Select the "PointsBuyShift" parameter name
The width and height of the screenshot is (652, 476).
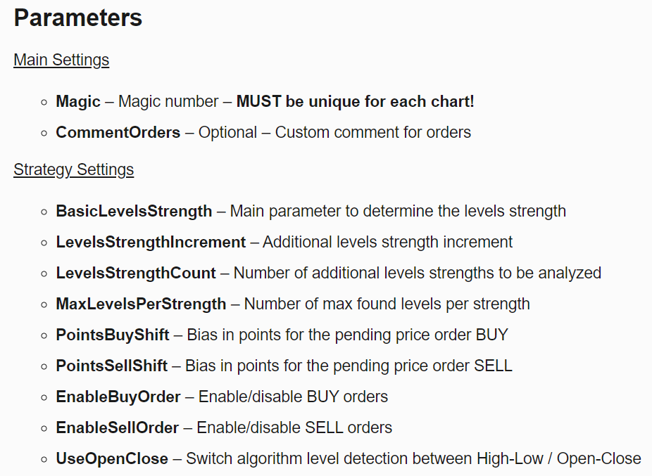tap(113, 335)
